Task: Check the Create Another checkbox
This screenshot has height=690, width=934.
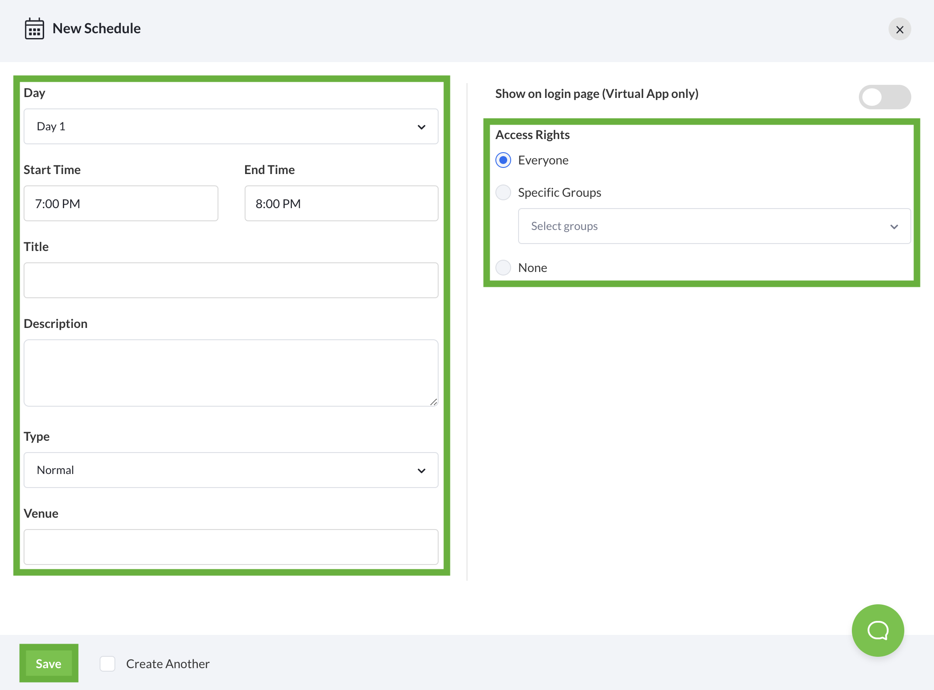Action: (107, 663)
